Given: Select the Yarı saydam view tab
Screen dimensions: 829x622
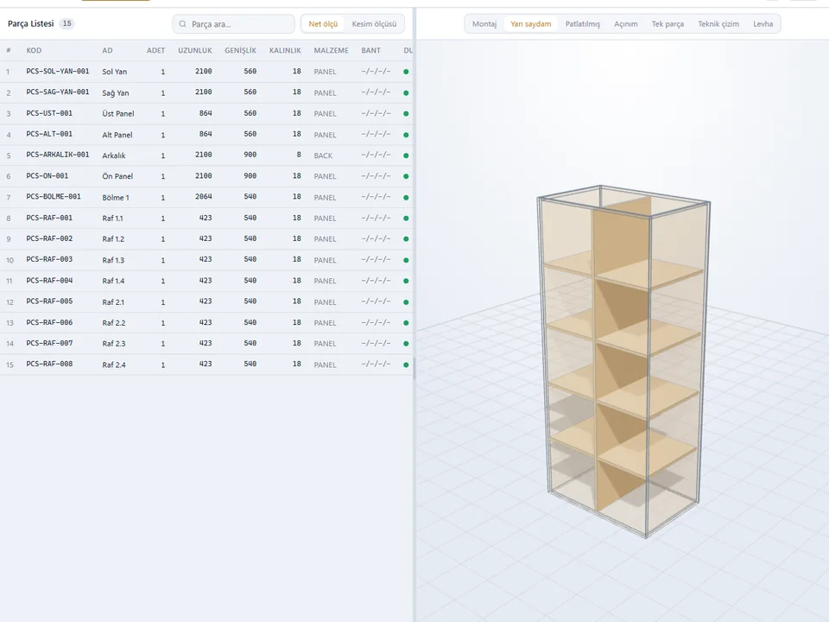Looking at the screenshot, I should click(x=531, y=24).
